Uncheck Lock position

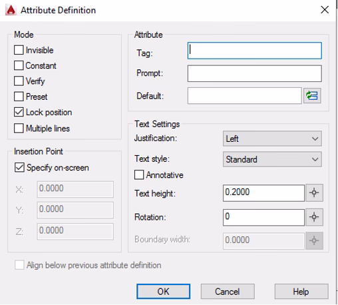(x=19, y=112)
